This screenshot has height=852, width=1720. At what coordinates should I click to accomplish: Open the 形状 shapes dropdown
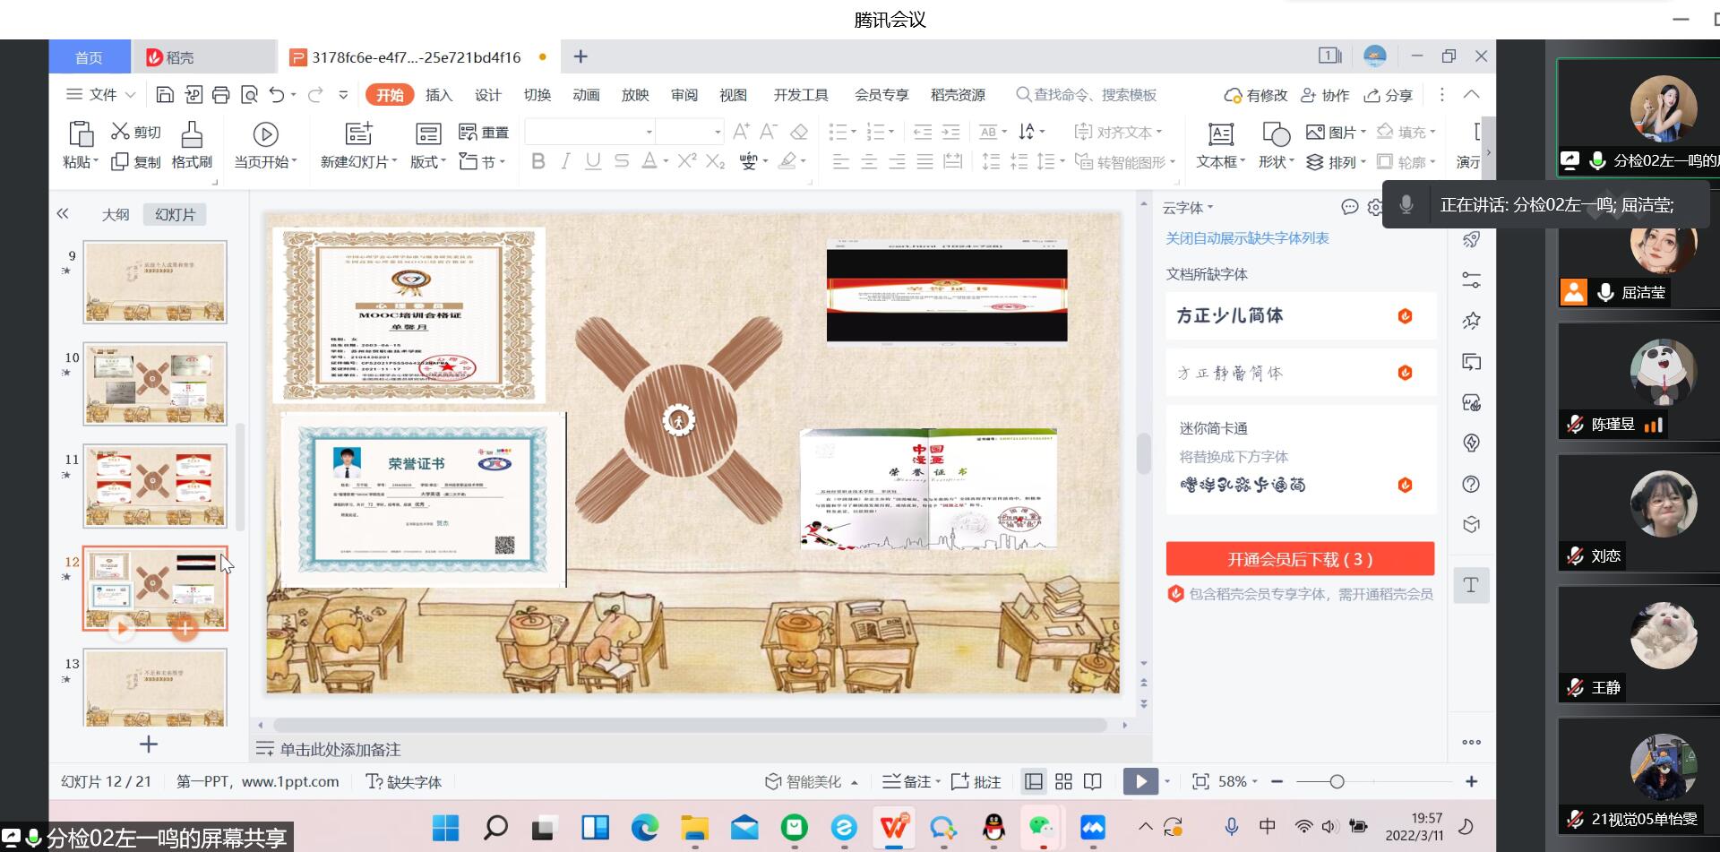(1277, 162)
